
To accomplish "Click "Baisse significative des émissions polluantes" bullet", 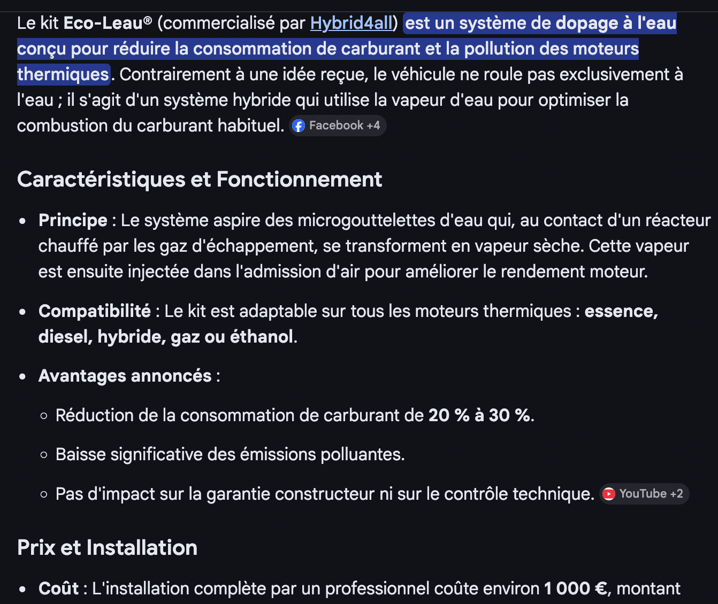I will click(230, 454).
